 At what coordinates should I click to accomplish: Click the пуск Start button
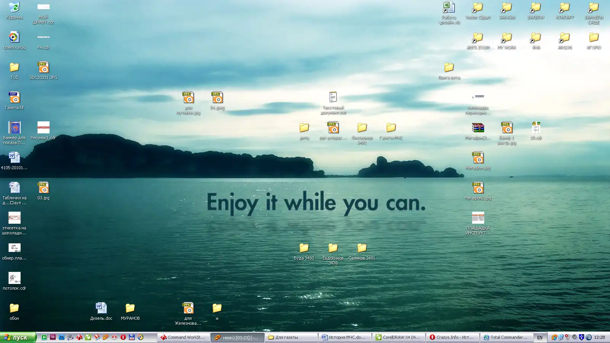[18, 337]
